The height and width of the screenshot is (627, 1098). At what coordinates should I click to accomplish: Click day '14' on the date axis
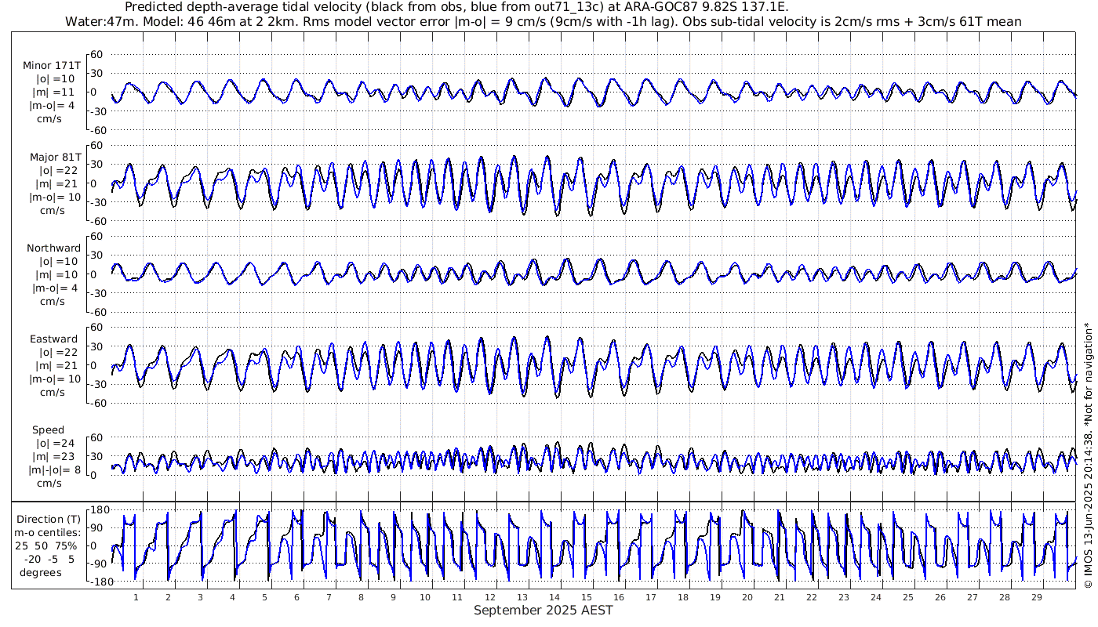click(x=554, y=597)
